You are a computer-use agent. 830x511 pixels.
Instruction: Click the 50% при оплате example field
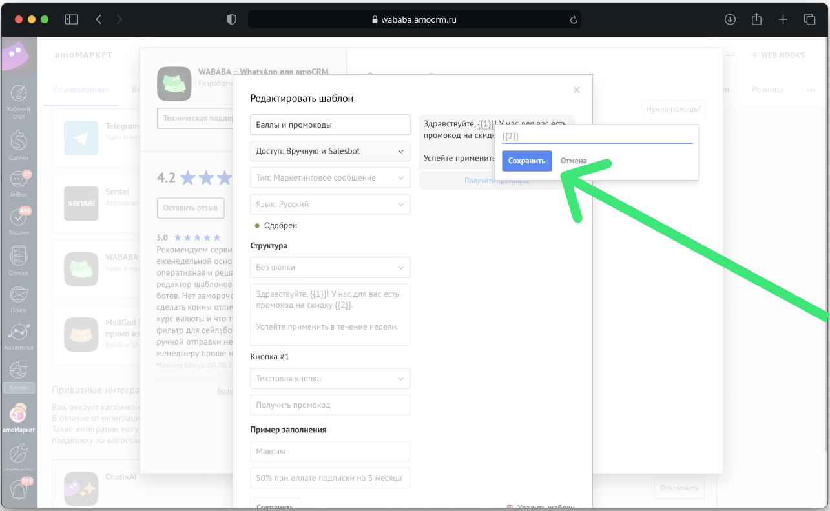pyautogui.click(x=330, y=478)
